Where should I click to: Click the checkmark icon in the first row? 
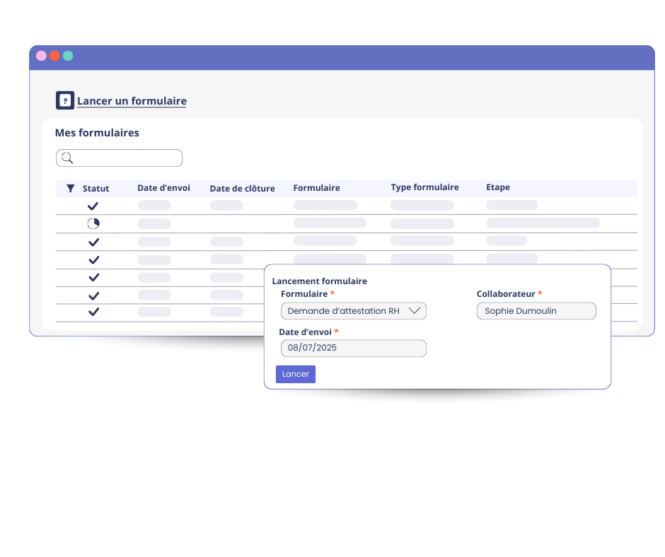click(x=93, y=206)
